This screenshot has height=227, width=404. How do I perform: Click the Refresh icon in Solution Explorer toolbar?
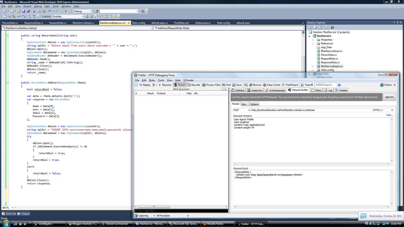click(x=320, y=27)
